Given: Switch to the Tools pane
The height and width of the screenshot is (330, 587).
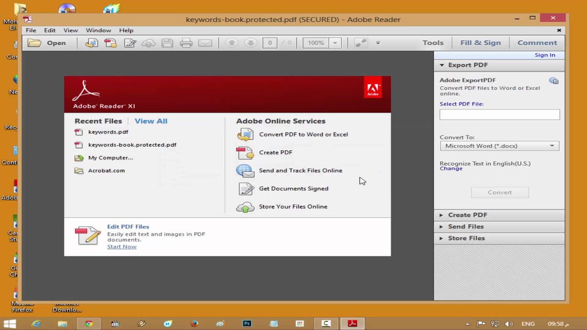Looking at the screenshot, I should (433, 43).
